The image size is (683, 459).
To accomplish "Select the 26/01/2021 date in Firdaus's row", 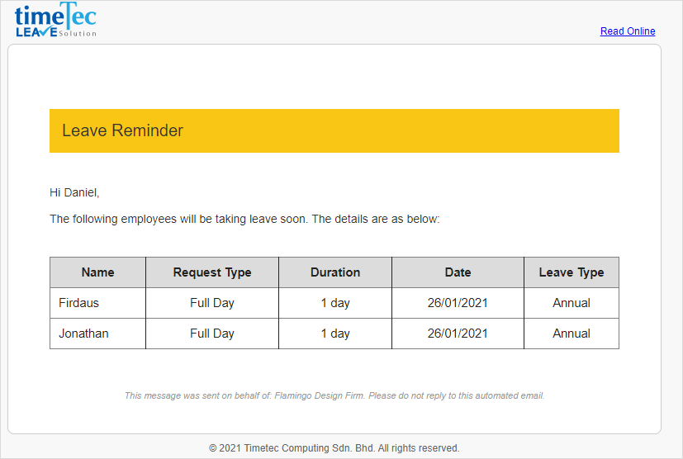I will tap(458, 303).
